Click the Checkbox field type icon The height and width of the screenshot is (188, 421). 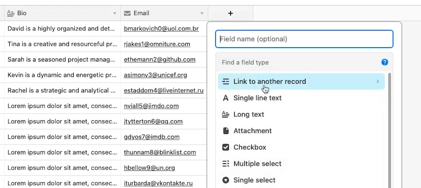[x=226, y=147]
